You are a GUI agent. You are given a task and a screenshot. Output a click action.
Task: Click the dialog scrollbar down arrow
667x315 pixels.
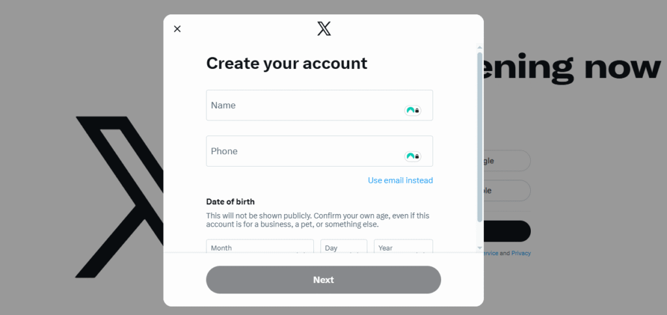(x=480, y=248)
